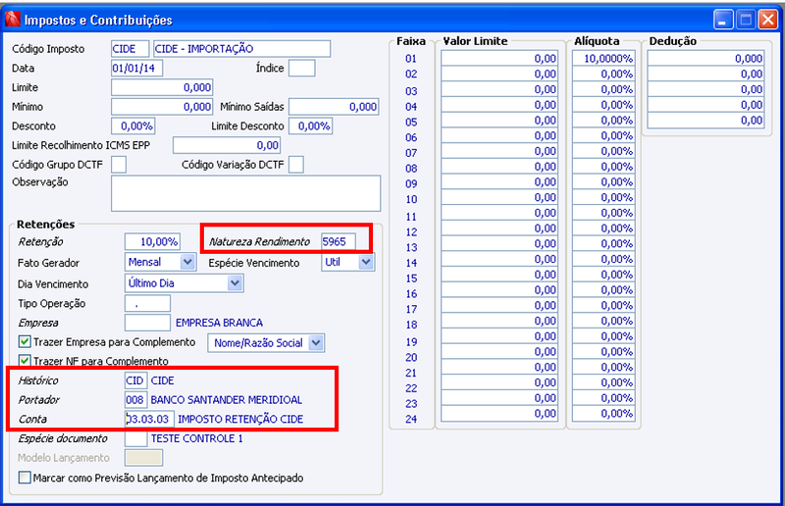Click Valor Limite field for faixa 12
Screen dimensions: 785x506
499,228
